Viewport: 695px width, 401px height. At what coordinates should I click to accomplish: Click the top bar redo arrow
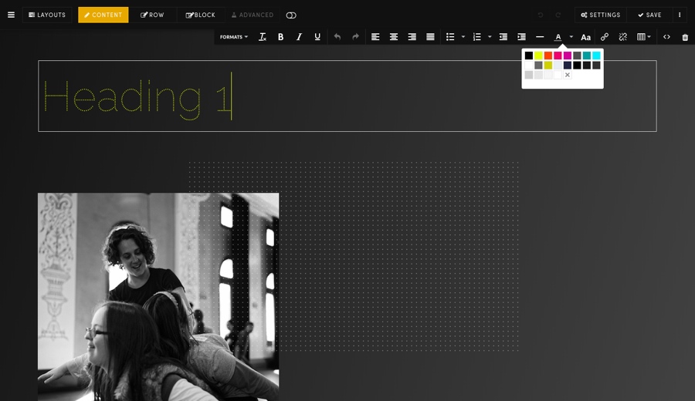[558, 15]
